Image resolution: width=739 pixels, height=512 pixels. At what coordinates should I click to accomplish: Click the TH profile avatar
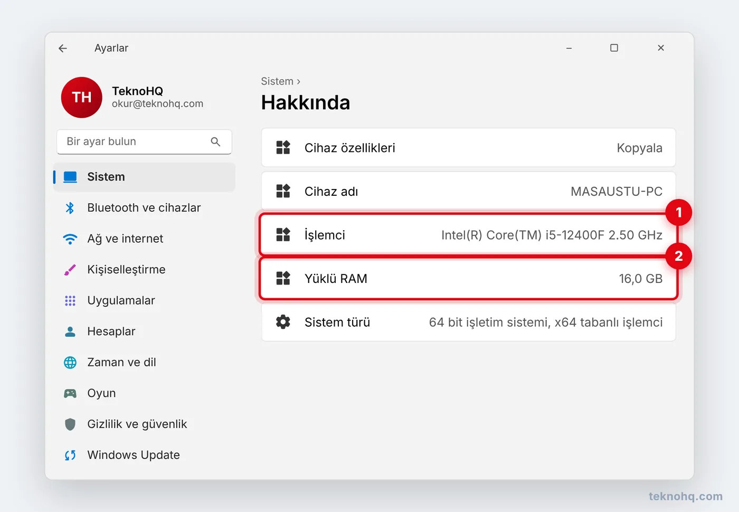coord(81,97)
